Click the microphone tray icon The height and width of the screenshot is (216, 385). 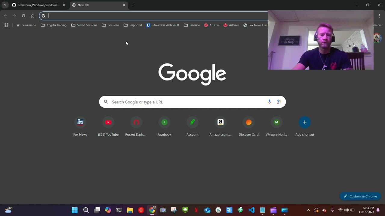(332, 210)
